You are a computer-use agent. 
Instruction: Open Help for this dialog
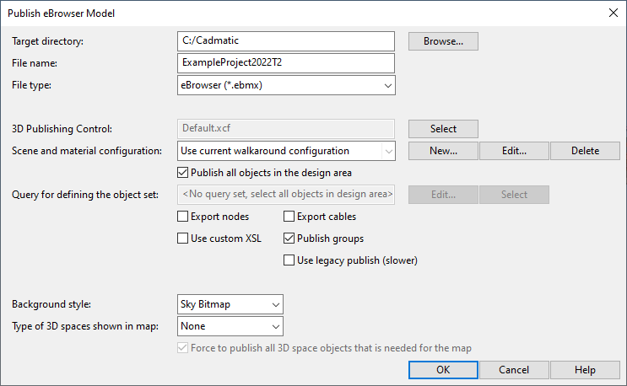(585, 370)
